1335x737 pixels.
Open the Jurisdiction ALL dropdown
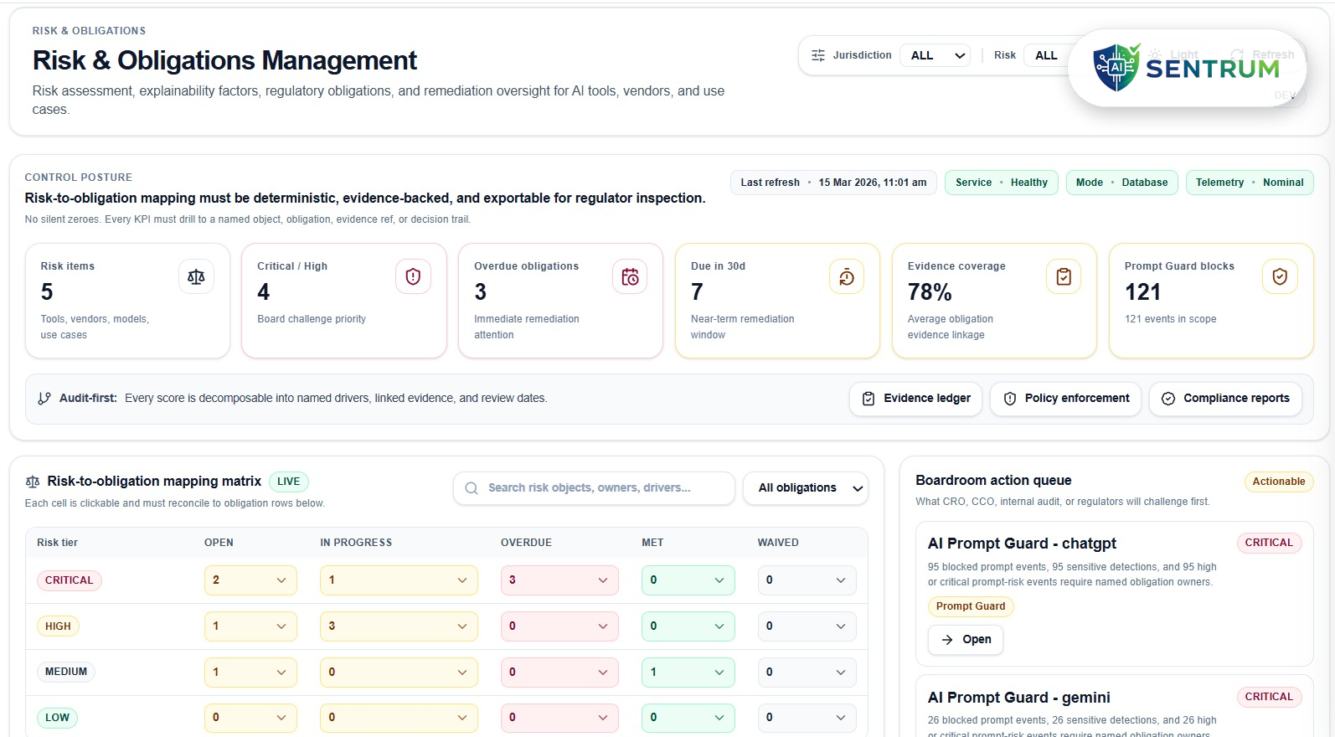(935, 55)
